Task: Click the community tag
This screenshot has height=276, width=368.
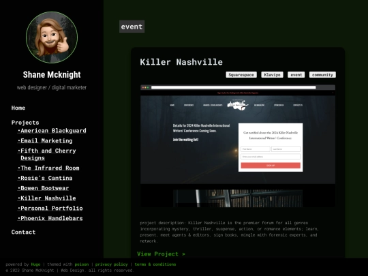Action: (322, 75)
